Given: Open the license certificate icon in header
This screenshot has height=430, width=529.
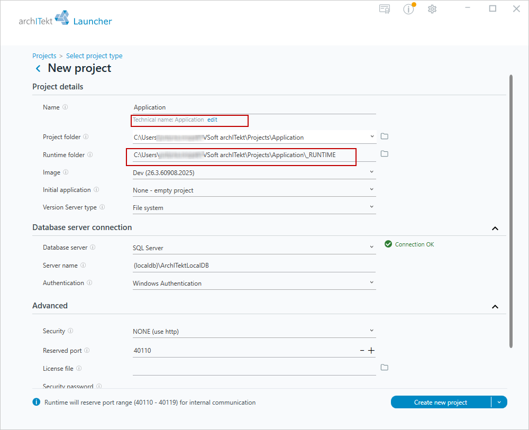Looking at the screenshot, I should click(384, 9).
